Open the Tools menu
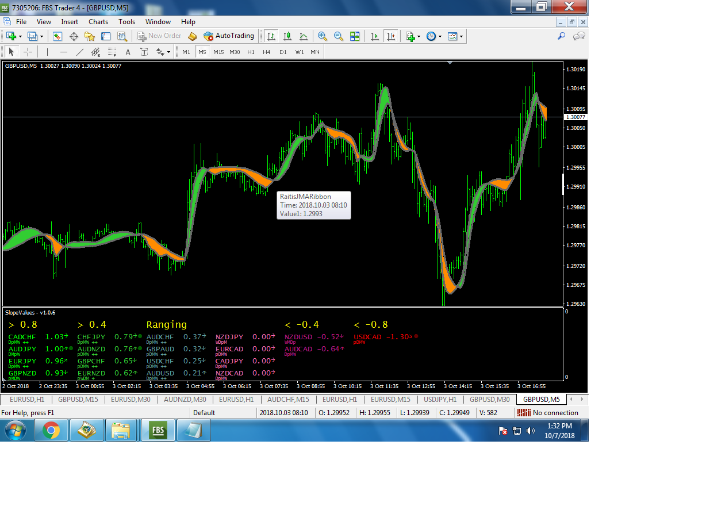Screen dimensions: 706x529 [x=127, y=22]
